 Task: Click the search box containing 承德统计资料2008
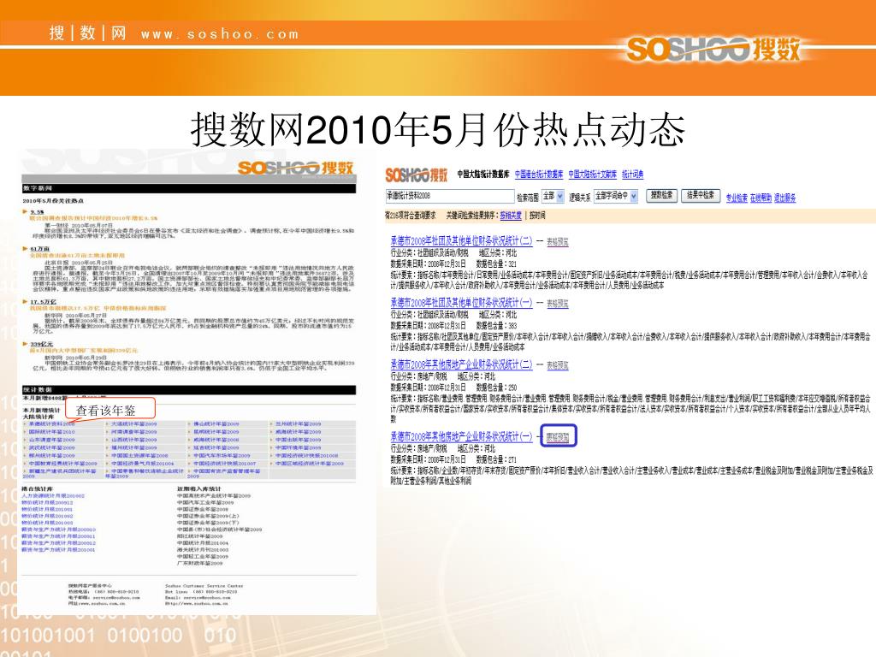pos(449,196)
